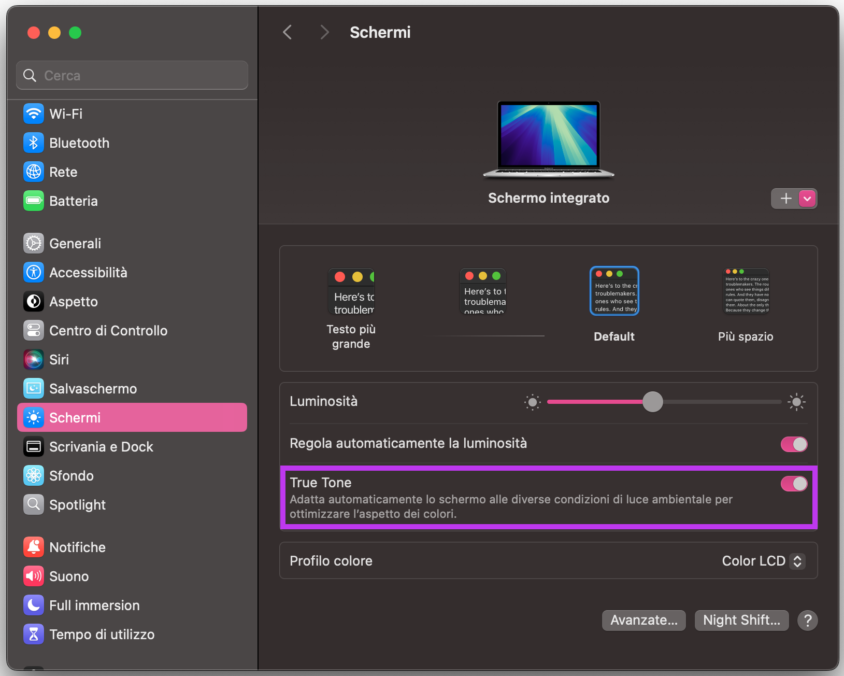Open the Night Shift dialog

(741, 620)
